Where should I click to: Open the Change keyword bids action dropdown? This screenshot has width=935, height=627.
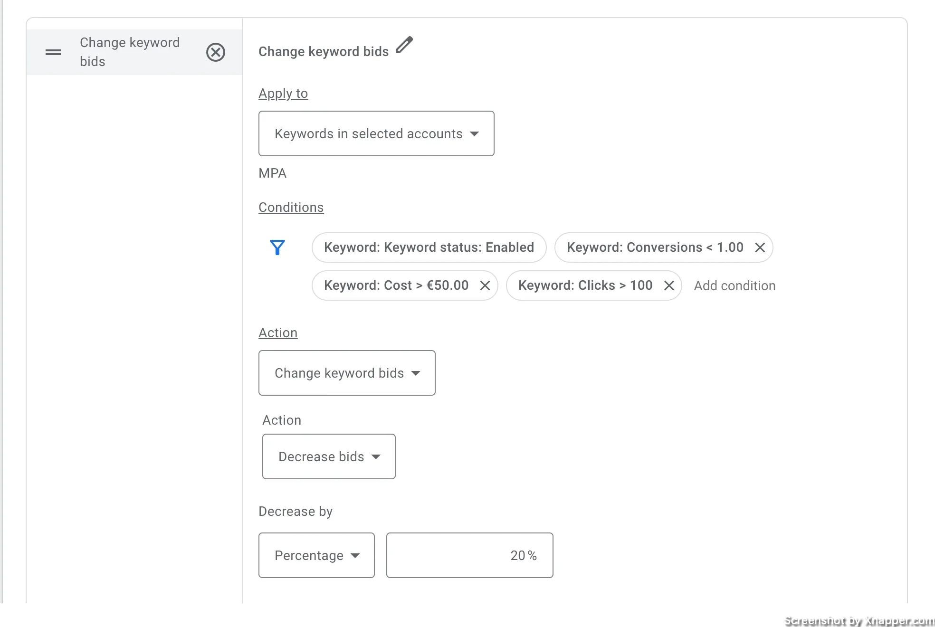tap(347, 373)
